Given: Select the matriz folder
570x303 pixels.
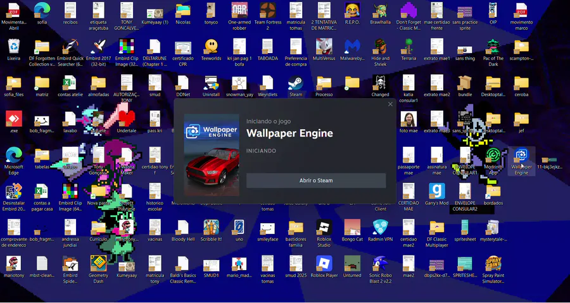Looking at the screenshot, I should point(42,87).
